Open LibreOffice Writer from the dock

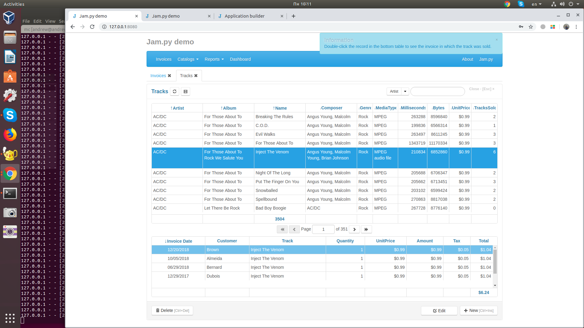tap(10, 57)
